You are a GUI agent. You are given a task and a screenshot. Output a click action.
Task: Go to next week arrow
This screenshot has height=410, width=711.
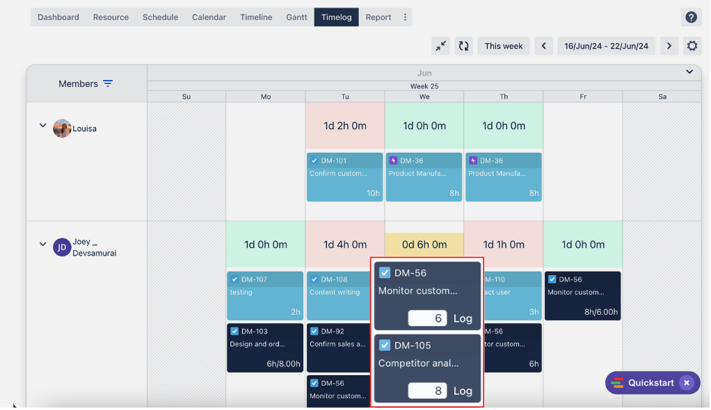[669, 46]
